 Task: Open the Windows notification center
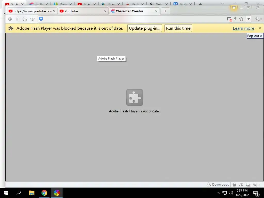click(x=256, y=193)
